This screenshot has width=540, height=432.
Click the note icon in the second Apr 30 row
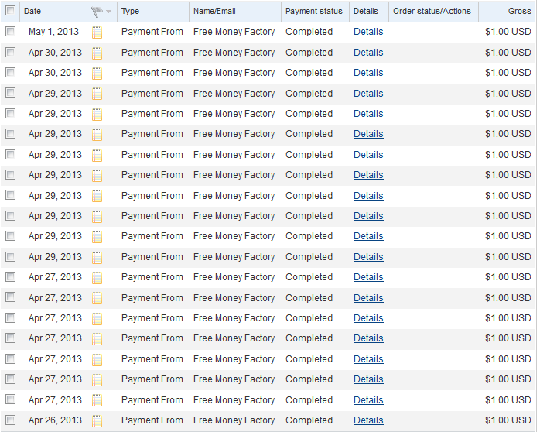coord(97,74)
